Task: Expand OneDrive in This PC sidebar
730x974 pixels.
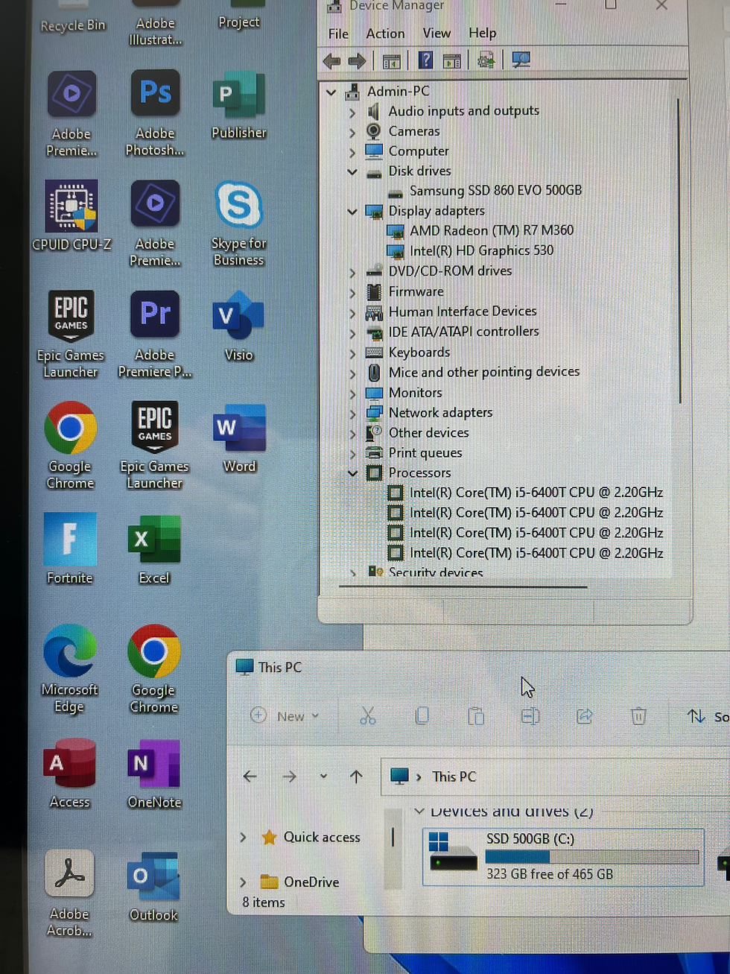Action: 243,882
